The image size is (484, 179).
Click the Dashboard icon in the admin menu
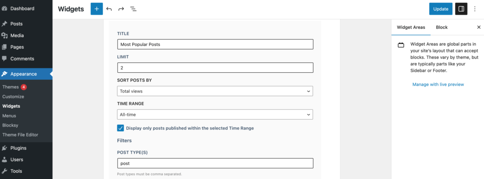tap(4, 9)
